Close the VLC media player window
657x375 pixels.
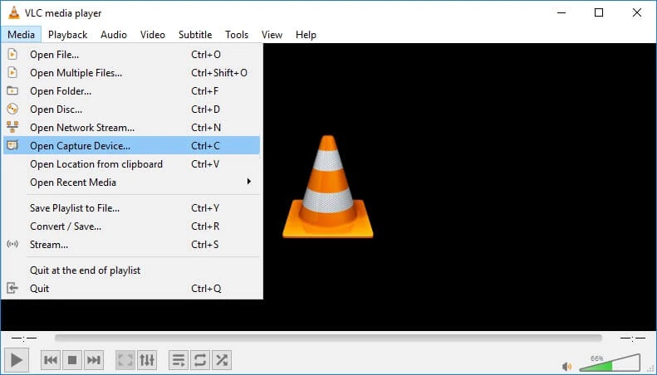click(x=637, y=12)
